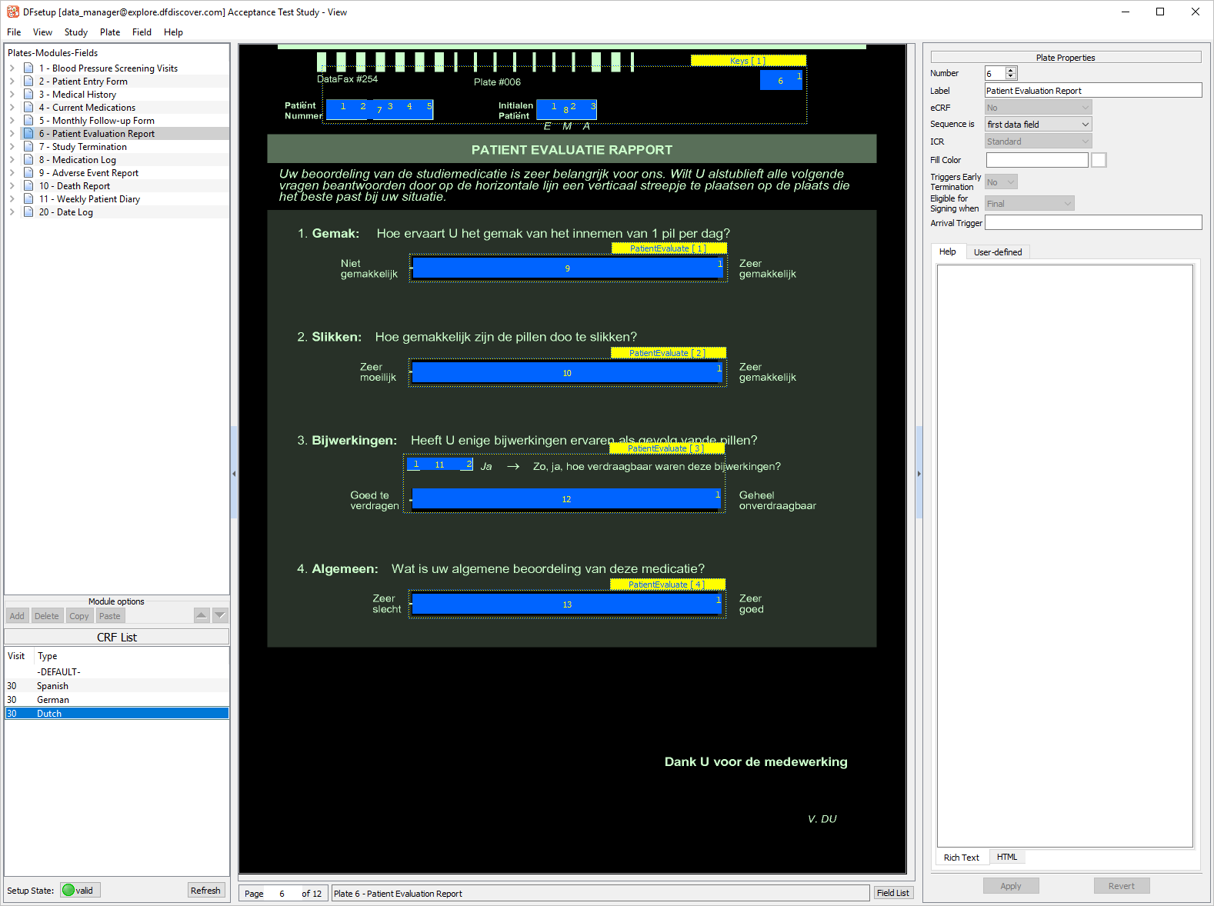This screenshot has height=906, width=1214.
Task: Click the Refresh button
Action: click(x=205, y=891)
